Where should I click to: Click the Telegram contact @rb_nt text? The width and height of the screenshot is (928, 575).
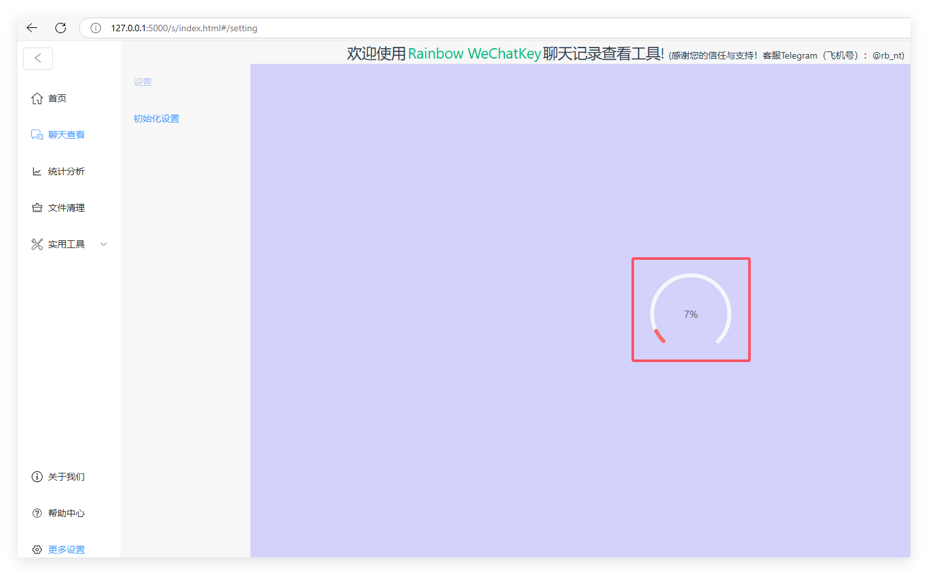pos(888,55)
